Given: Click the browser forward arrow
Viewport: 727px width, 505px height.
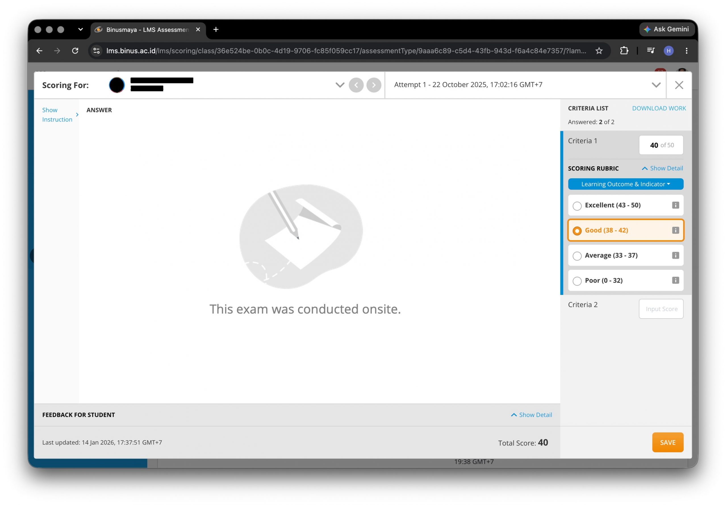Looking at the screenshot, I should (57, 51).
